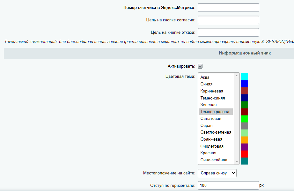Focus the "Номер счетчика в Яндекс.Метрике" field
This screenshot has width=294, height=191.
click(x=228, y=7)
